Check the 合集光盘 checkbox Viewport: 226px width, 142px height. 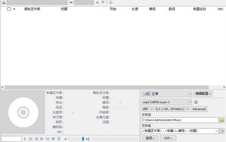(114, 118)
